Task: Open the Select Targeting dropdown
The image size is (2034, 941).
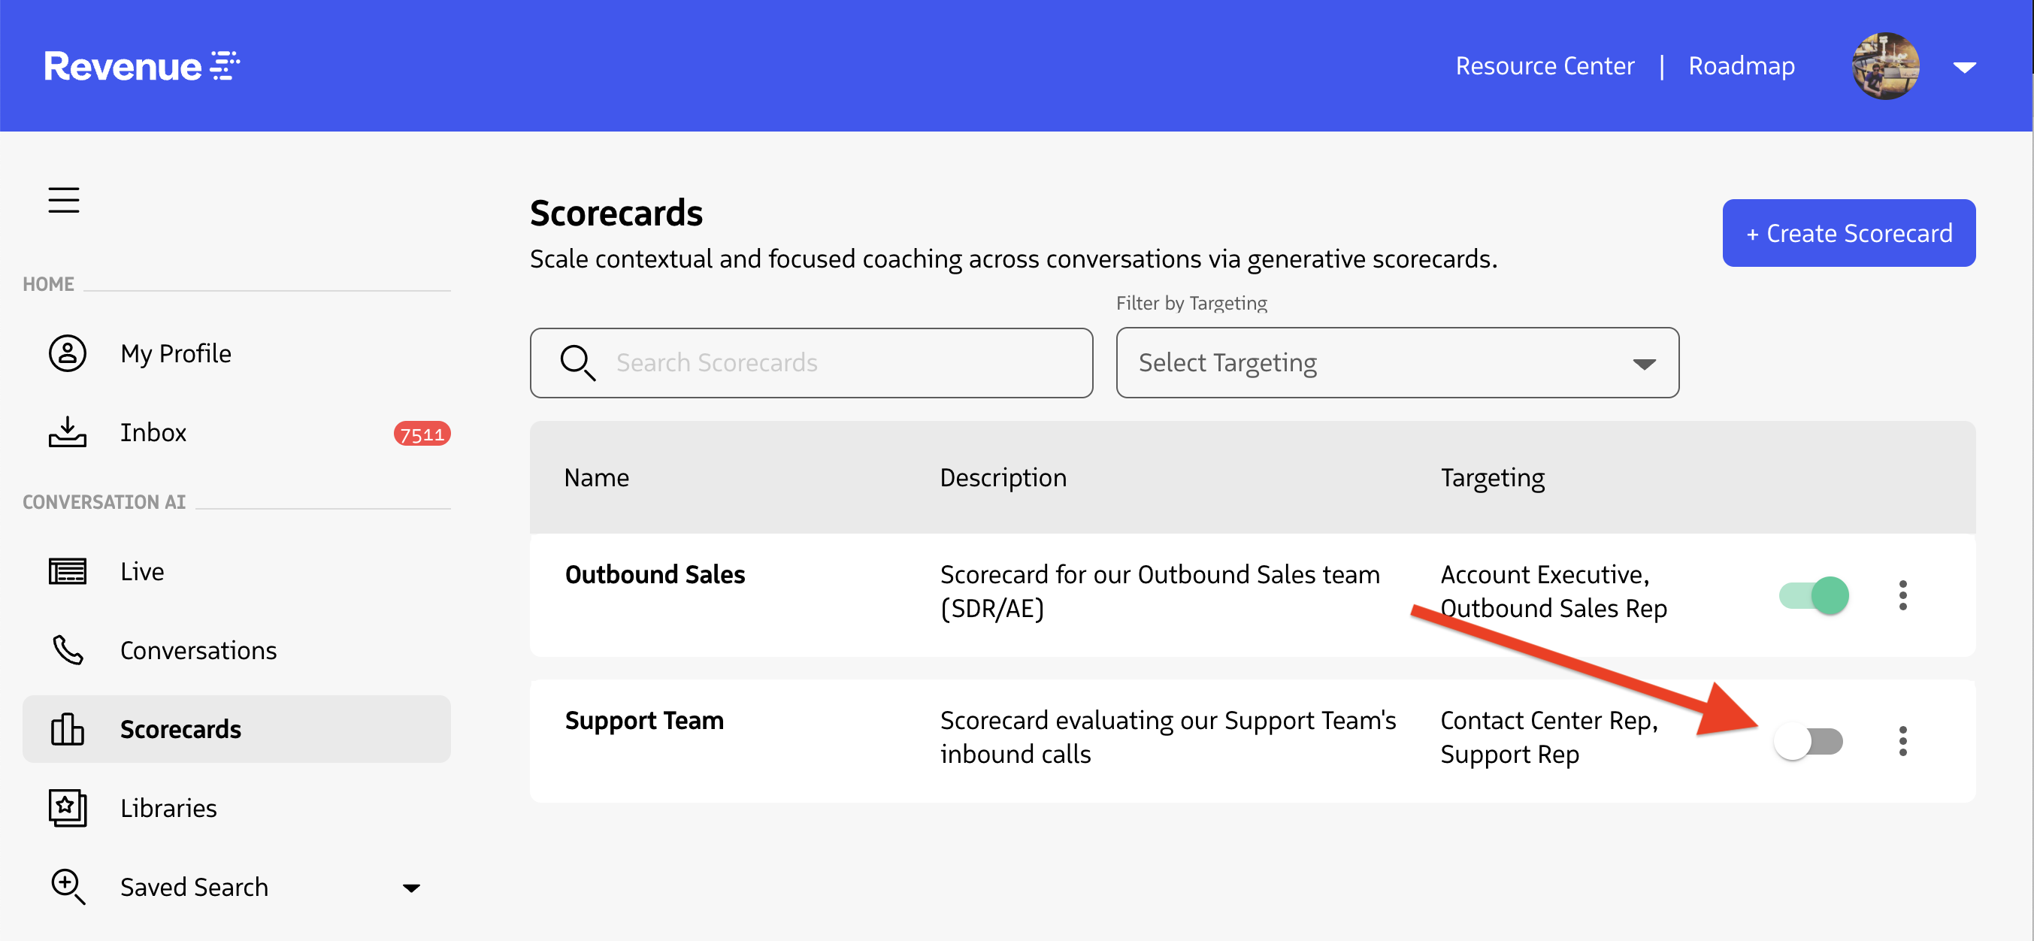Action: [1396, 363]
